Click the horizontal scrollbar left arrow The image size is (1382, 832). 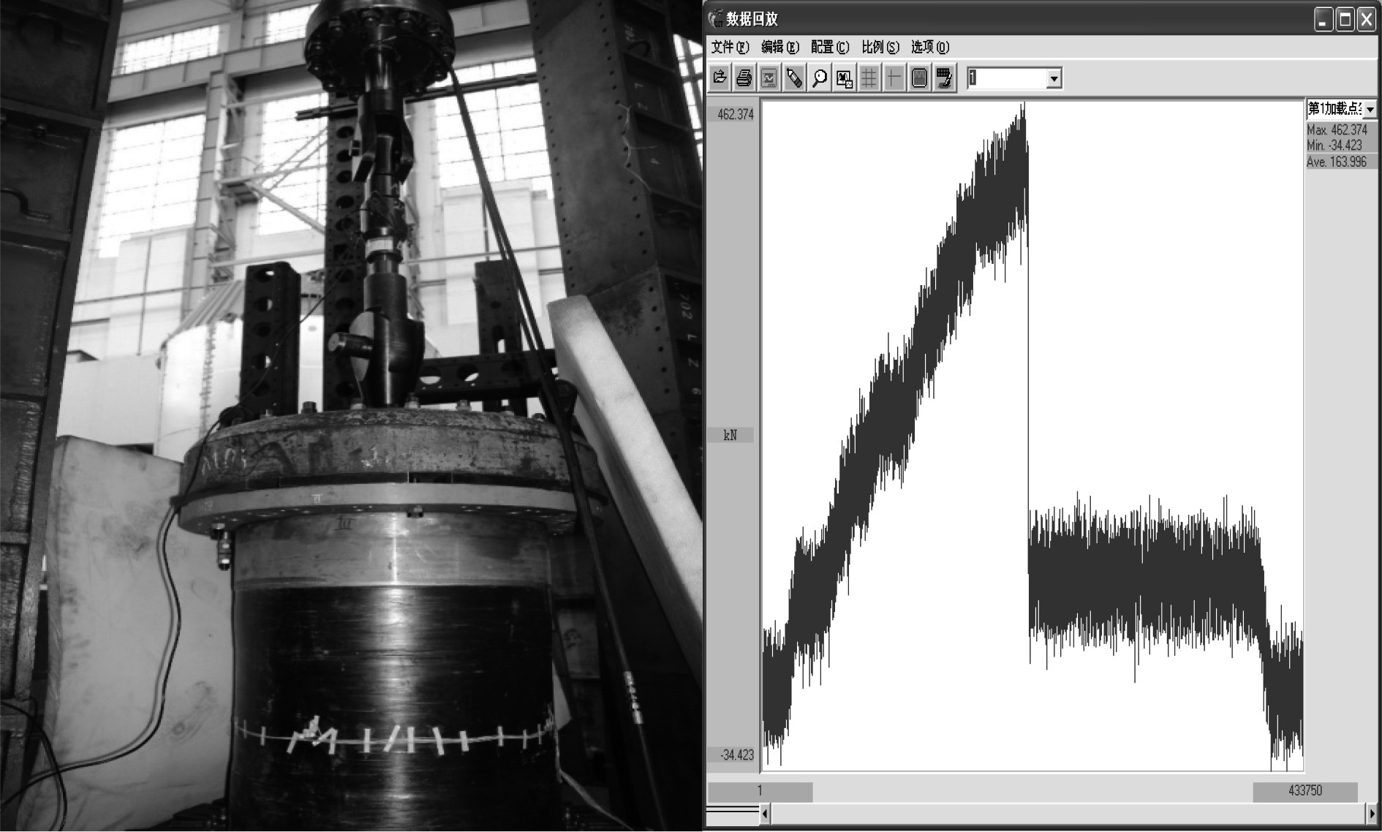(765, 813)
